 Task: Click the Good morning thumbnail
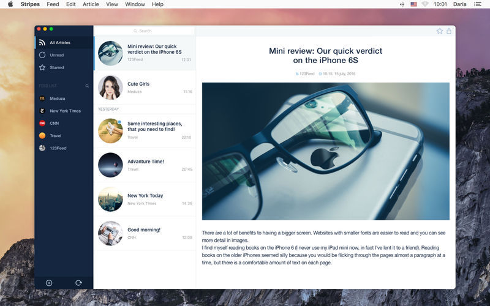pyautogui.click(x=110, y=233)
